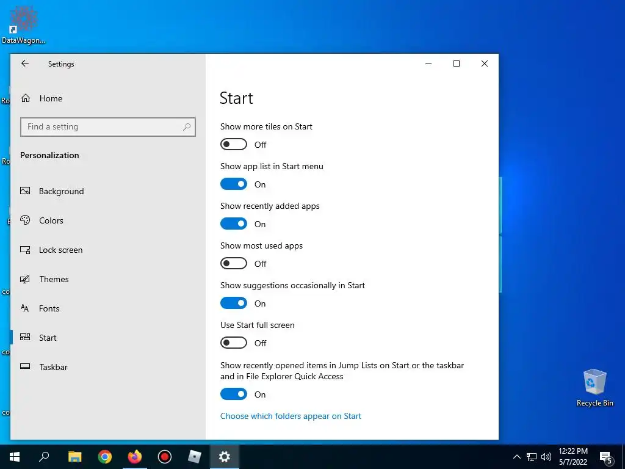The width and height of the screenshot is (625, 469).
Task: Open the Action Center notifications icon
Action: pos(606,457)
